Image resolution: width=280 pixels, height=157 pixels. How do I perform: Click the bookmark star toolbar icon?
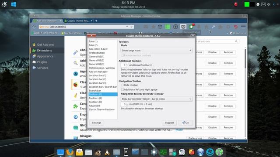[x=154, y=27]
